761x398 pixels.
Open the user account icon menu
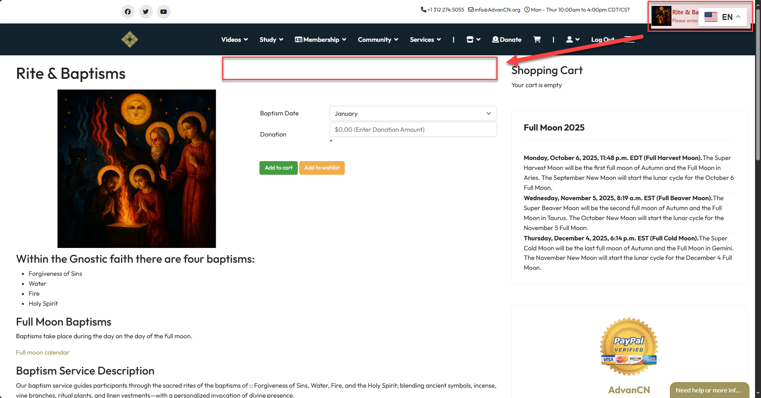pyautogui.click(x=573, y=39)
